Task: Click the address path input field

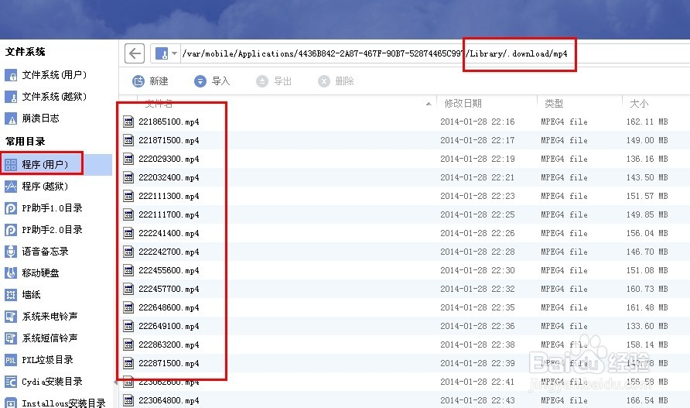Action: 433,53
